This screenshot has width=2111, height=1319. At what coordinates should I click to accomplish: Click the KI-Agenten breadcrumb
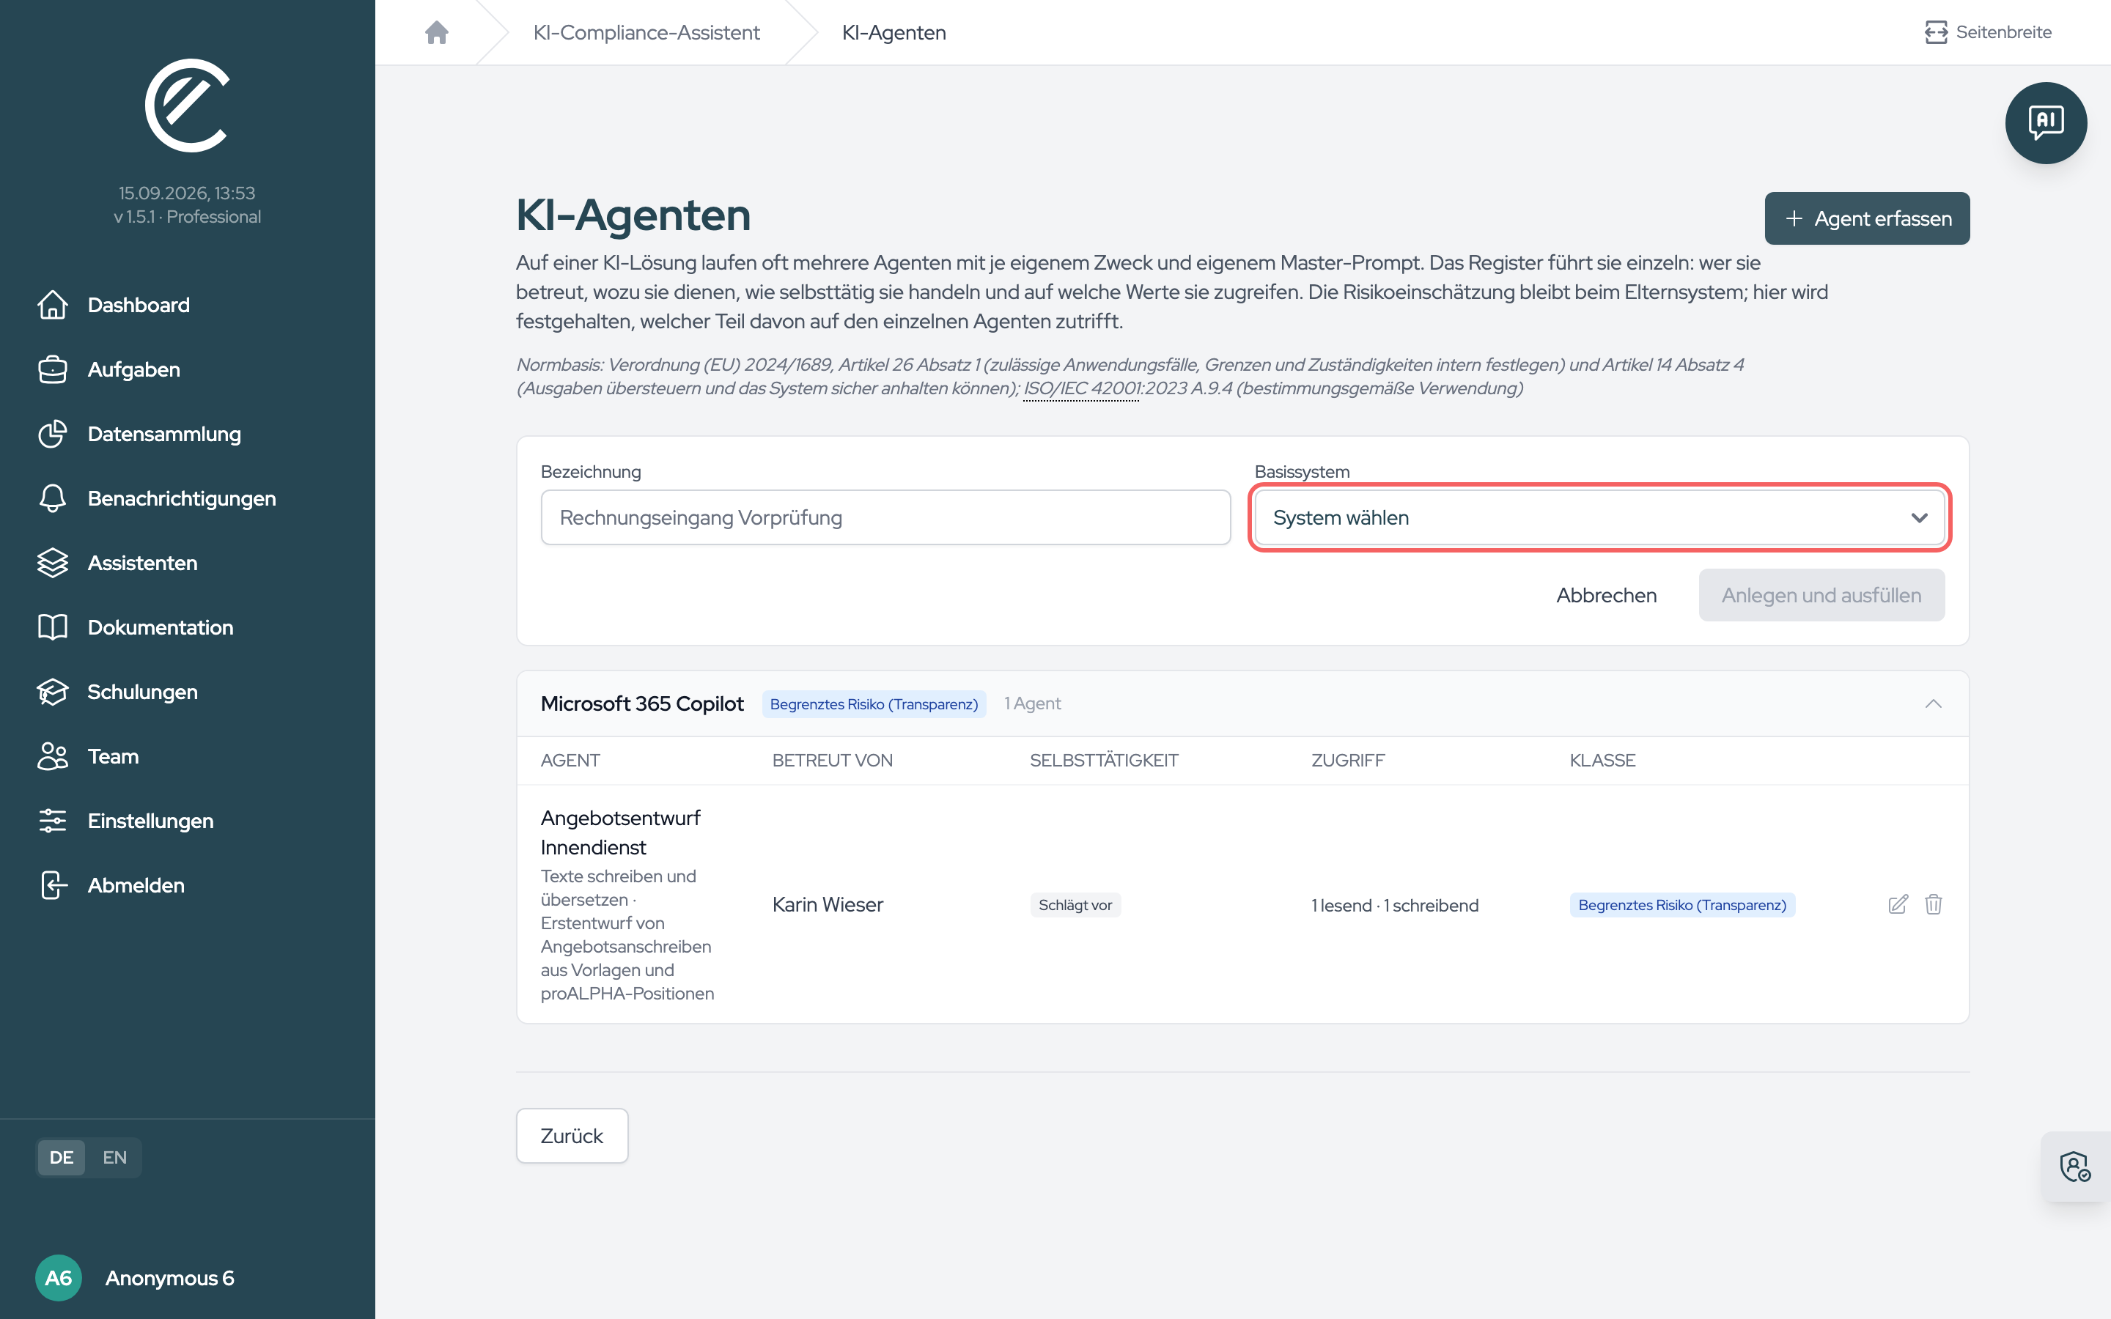point(894,32)
